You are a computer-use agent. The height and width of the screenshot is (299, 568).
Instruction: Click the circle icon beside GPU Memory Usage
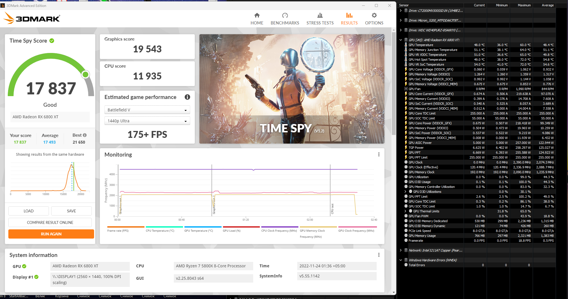[406, 236]
